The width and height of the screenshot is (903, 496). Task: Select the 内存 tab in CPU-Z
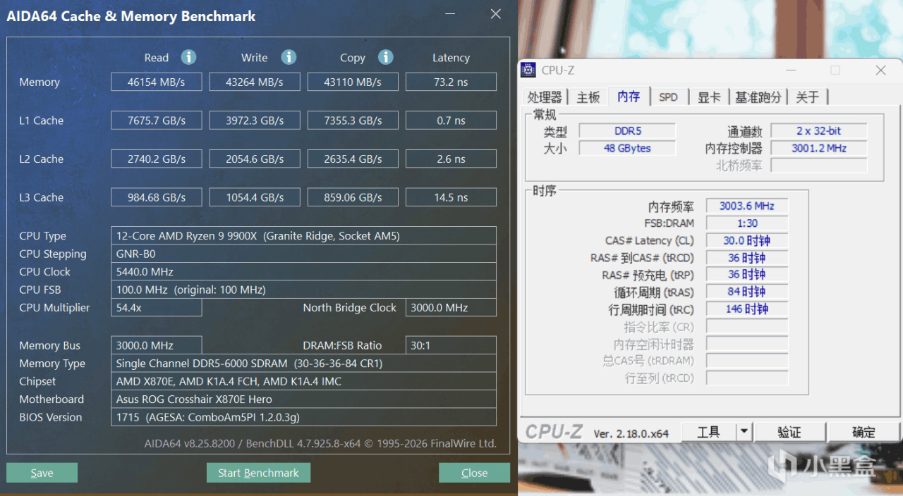pyautogui.click(x=628, y=97)
